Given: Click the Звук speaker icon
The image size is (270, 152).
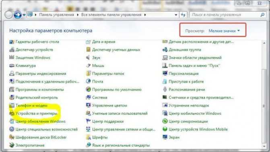Looking at the screenshot, I should (88, 58).
